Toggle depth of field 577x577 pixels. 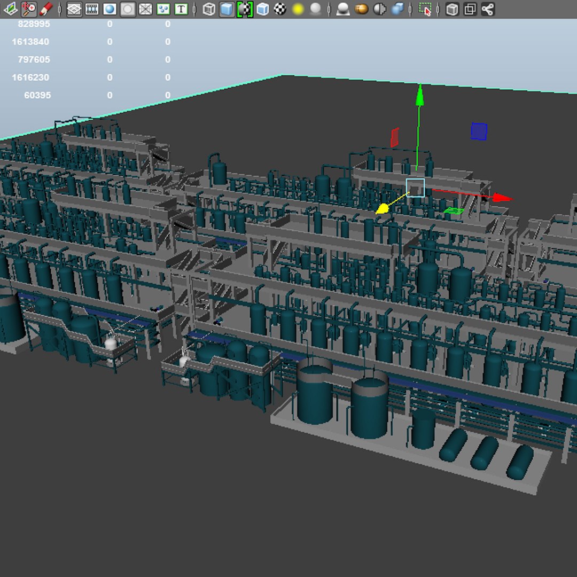(x=397, y=9)
